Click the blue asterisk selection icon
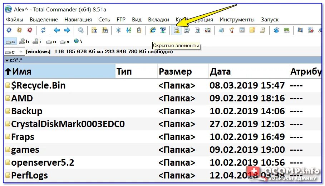 (118, 30)
